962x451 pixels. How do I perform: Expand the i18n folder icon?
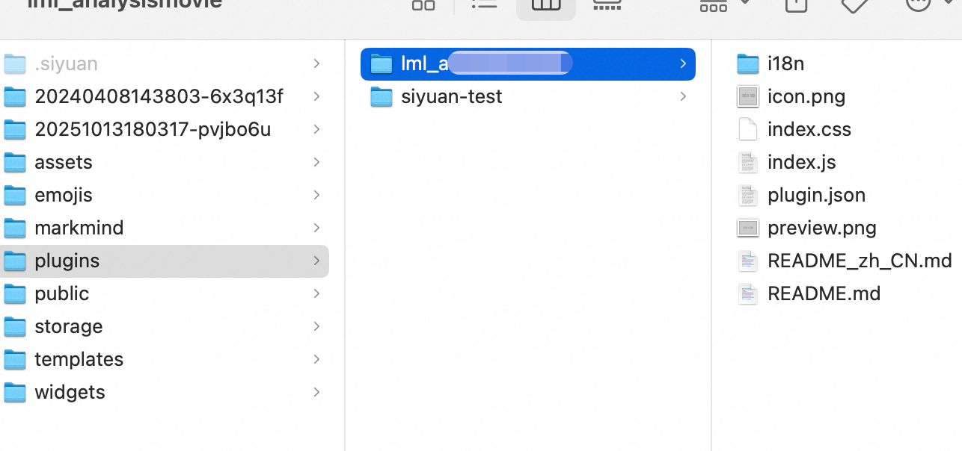pos(748,64)
